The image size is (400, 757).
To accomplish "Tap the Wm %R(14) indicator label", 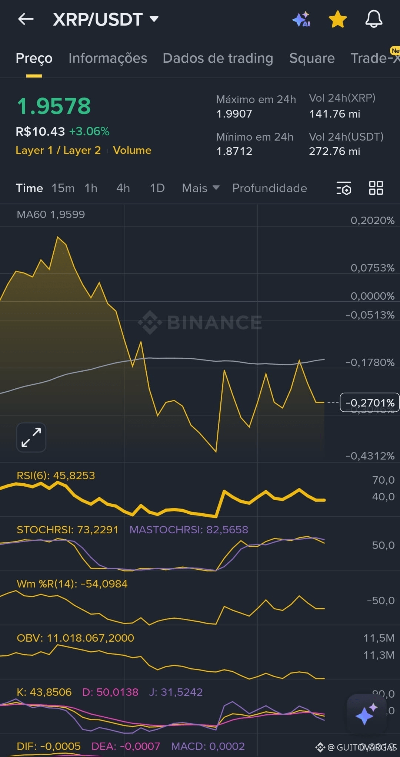I will pyautogui.click(x=72, y=584).
